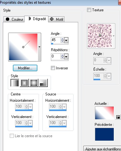
Task: Click the gradient Angle input field
Action: 56,40
